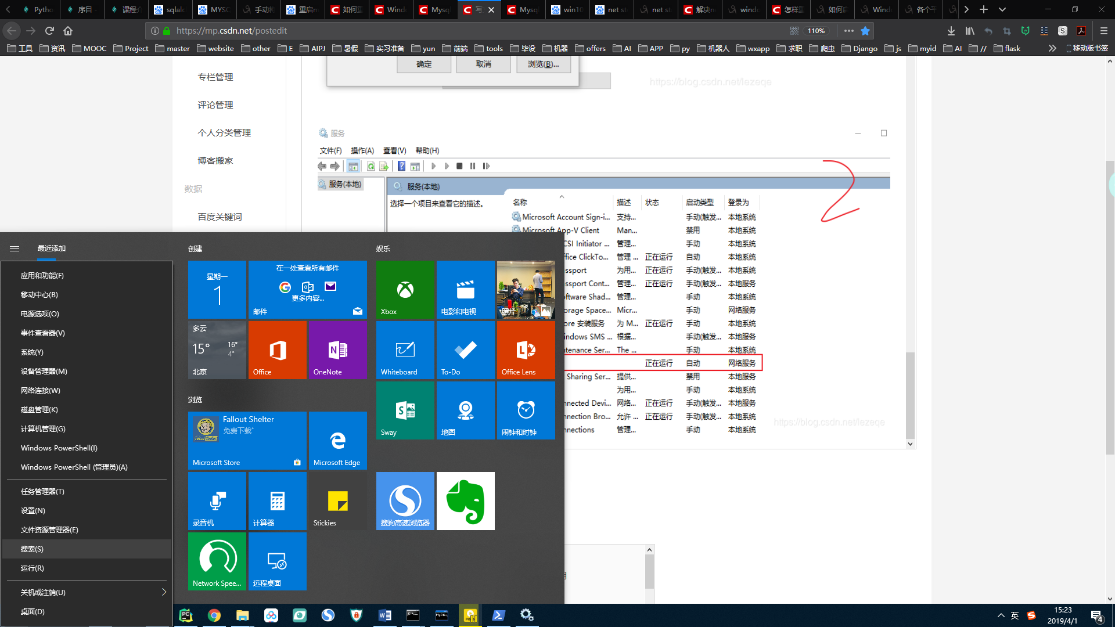Switch to the win10 browser tab
This screenshot has height=627, width=1115.
point(567,9)
